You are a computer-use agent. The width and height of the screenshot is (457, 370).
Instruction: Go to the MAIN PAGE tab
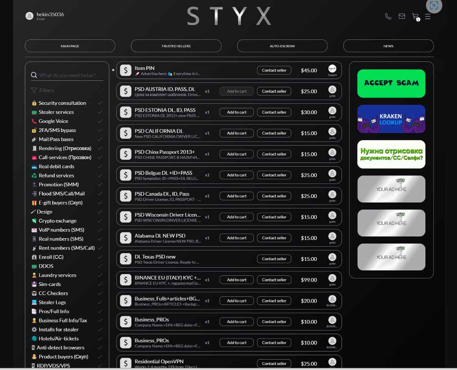70,46
